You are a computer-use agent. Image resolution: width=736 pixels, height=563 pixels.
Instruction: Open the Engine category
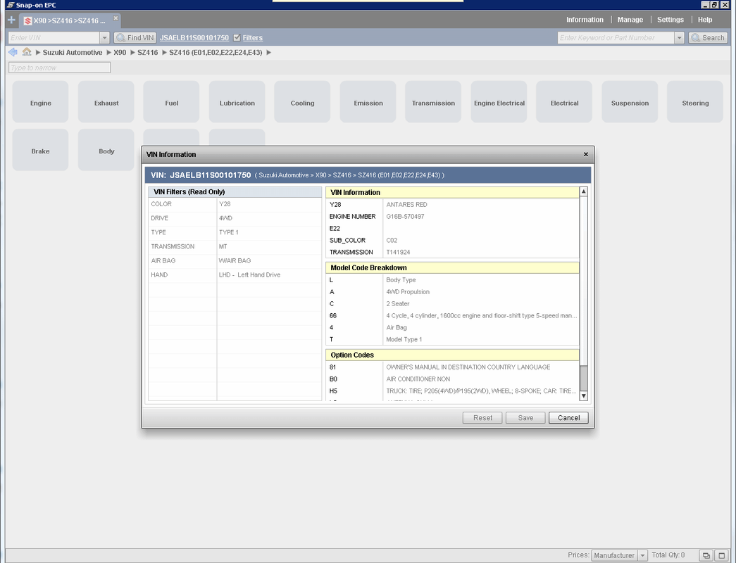click(40, 102)
